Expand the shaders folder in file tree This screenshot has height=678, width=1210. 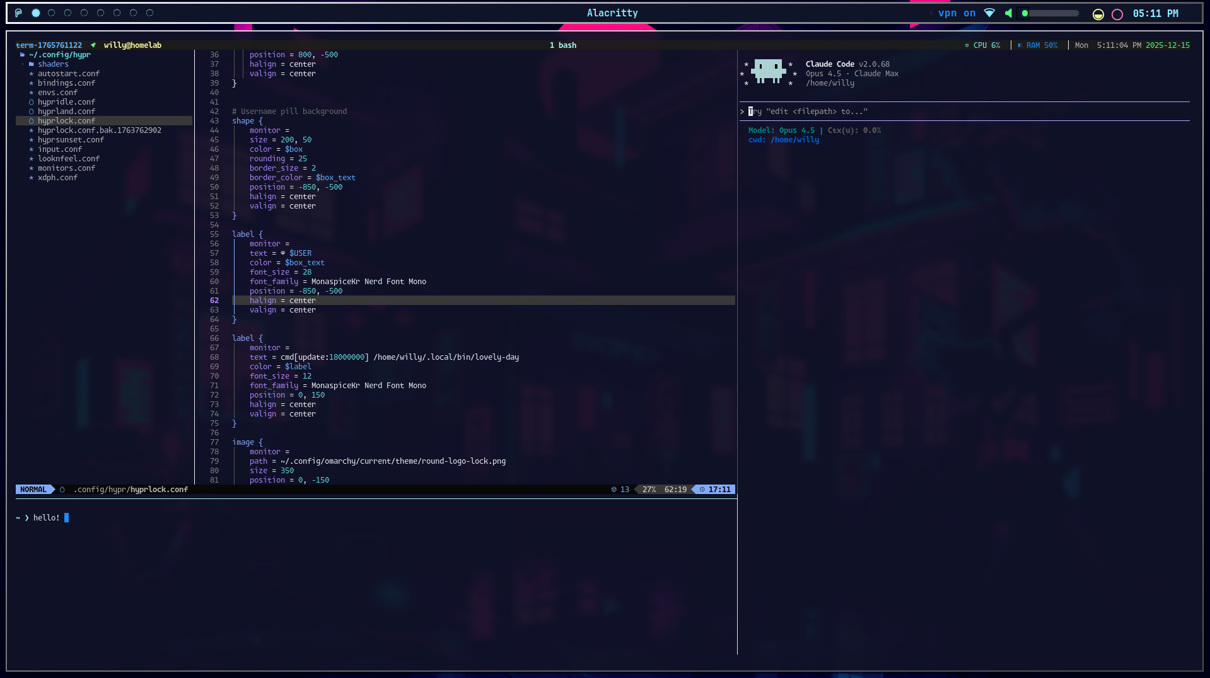point(53,64)
